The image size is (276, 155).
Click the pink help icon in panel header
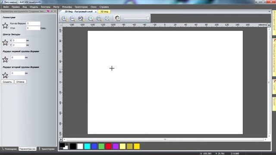pyautogui.click(x=48, y=11)
